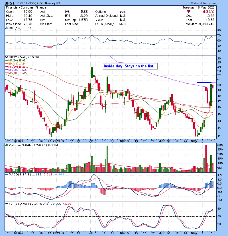This screenshot has height=236, width=228.
Task: Click the red down-triangle change indicator
Action: [189, 12]
